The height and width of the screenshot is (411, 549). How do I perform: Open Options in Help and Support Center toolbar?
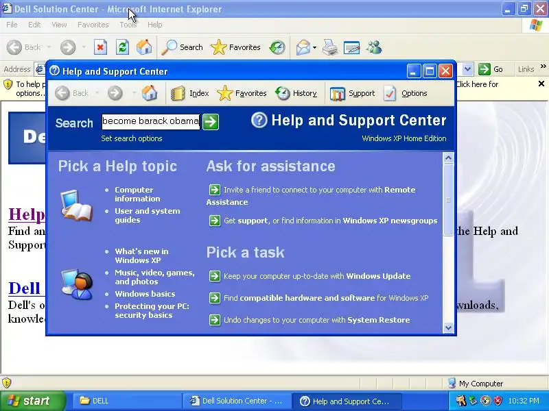[x=405, y=93]
